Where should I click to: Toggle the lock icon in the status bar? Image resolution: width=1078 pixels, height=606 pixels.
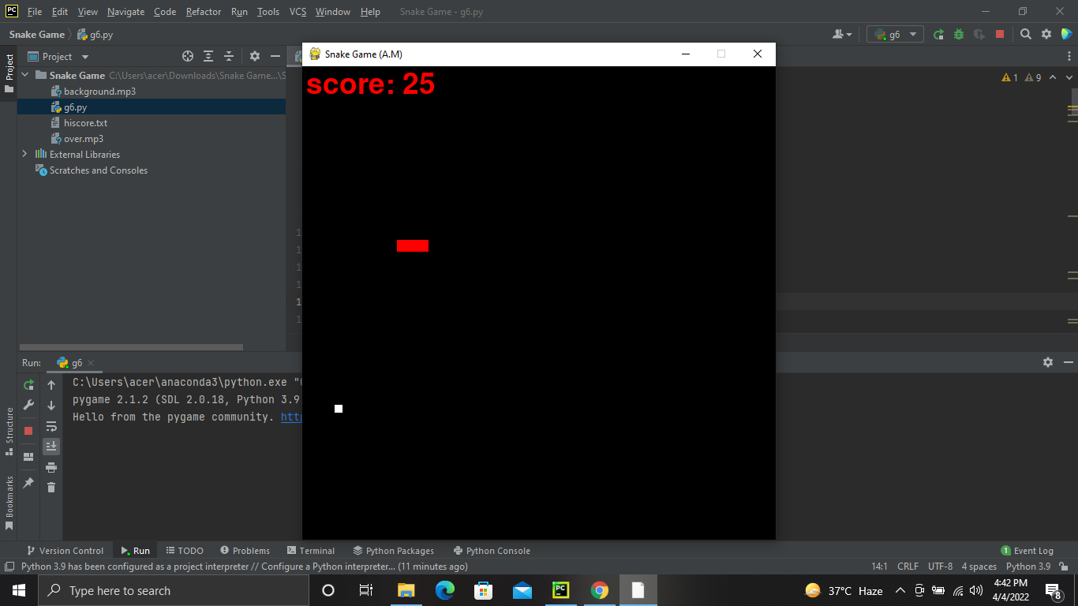coord(1065,566)
